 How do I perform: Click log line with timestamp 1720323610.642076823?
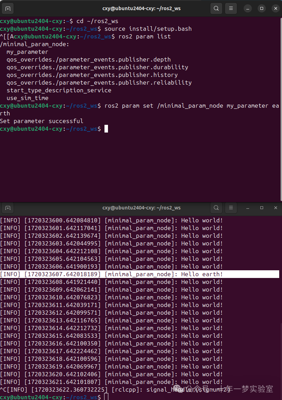click(x=111, y=298)
